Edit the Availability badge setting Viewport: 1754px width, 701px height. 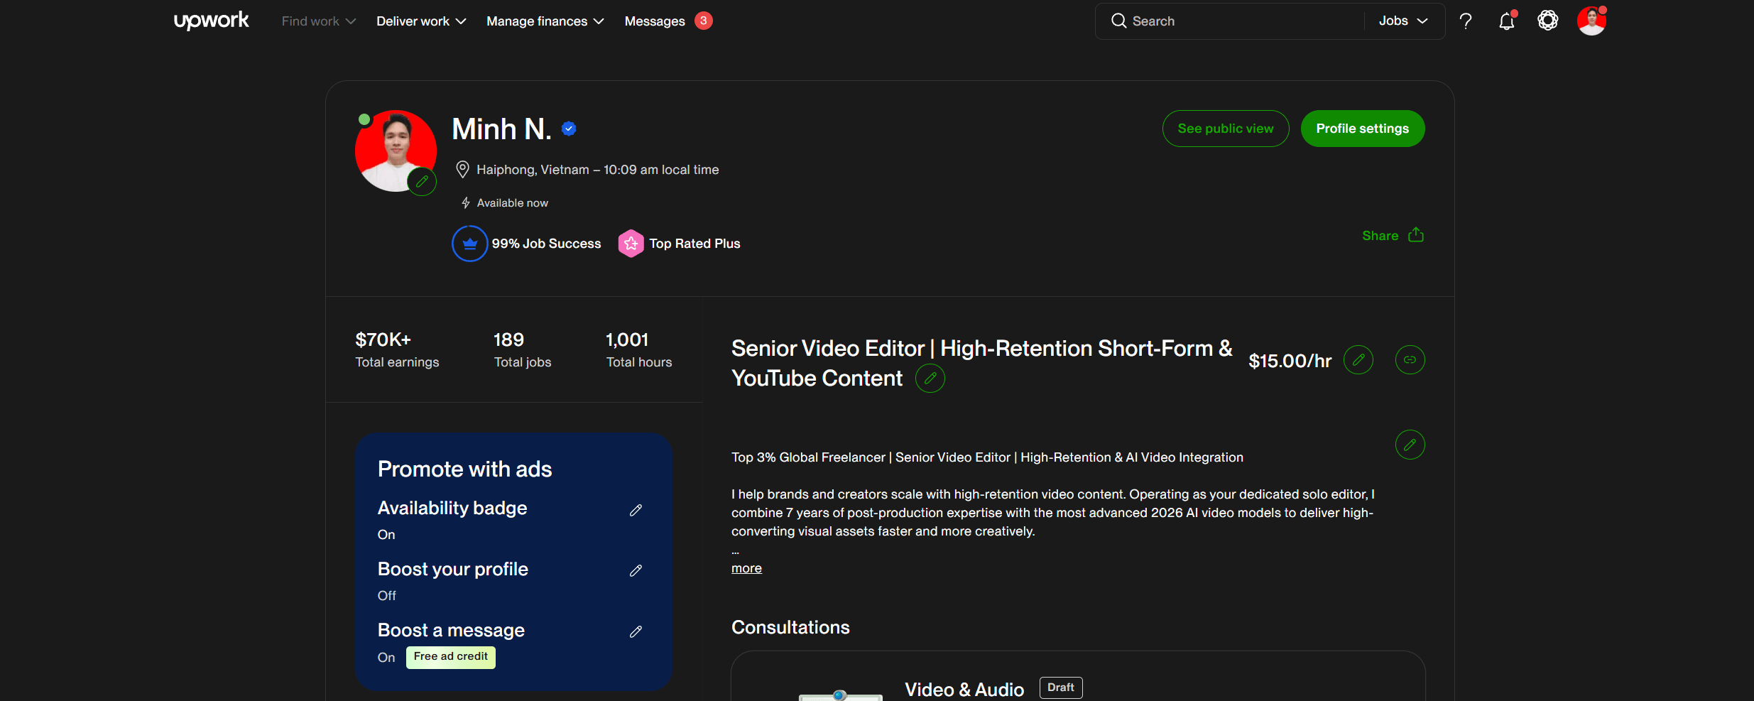(x=636, y=510)
